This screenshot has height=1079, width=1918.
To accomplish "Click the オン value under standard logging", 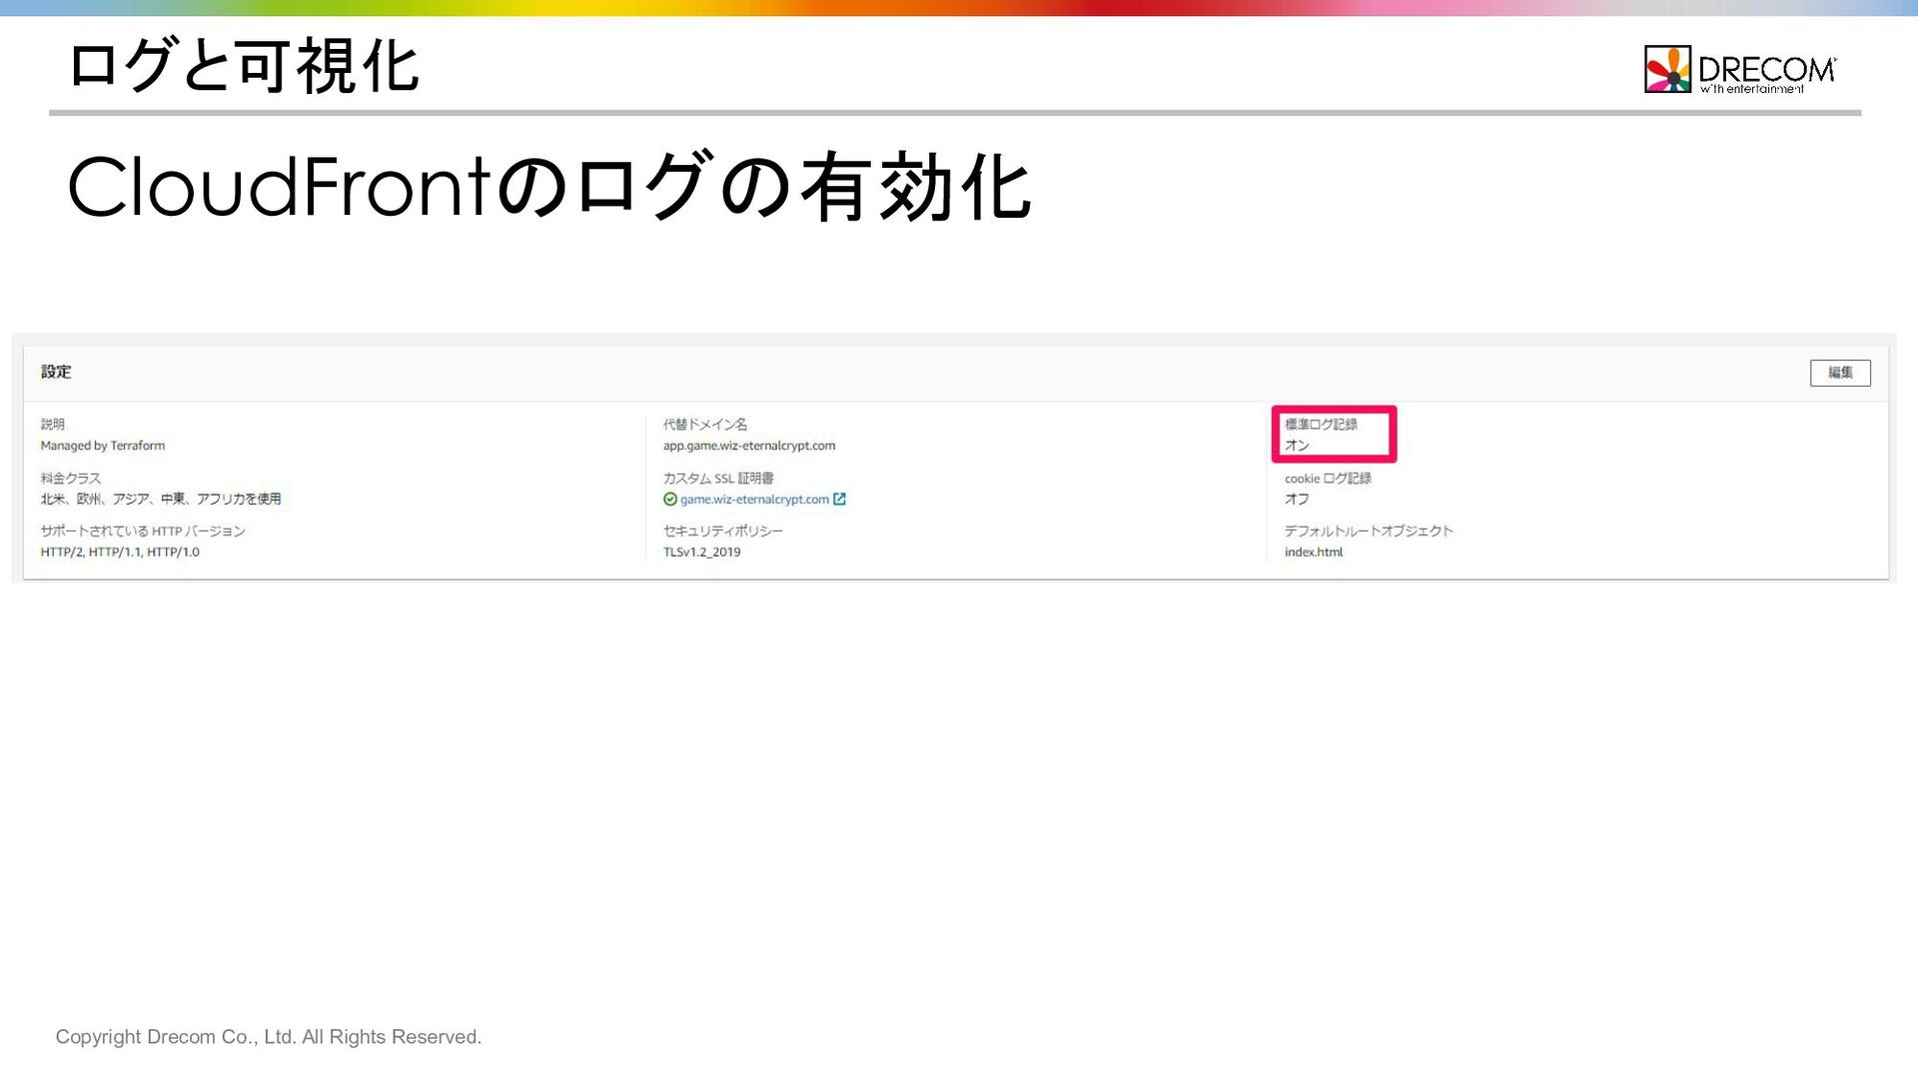I will [1297, 446].
